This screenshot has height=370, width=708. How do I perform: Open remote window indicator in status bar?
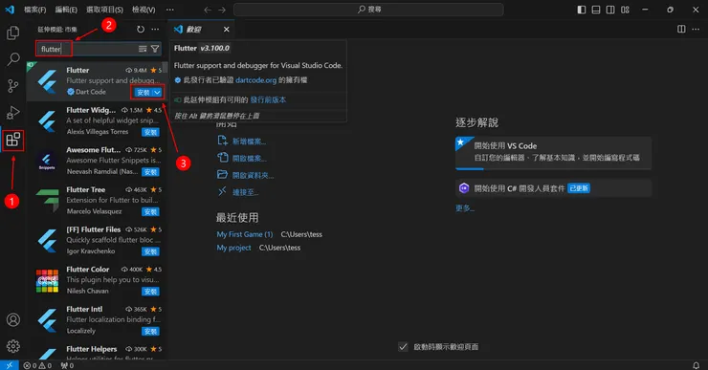coord(9,365)
